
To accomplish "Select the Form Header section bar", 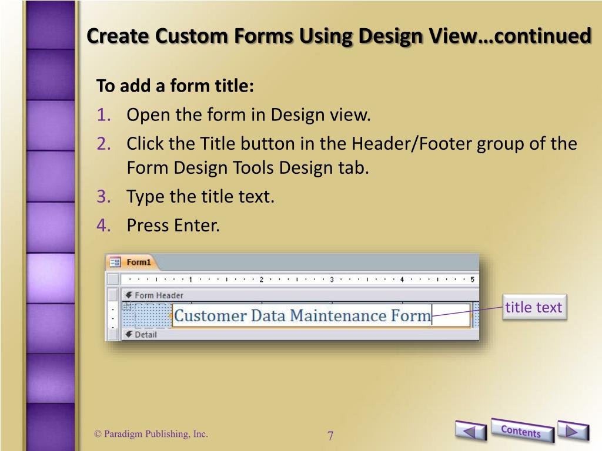I will point(300,295).
